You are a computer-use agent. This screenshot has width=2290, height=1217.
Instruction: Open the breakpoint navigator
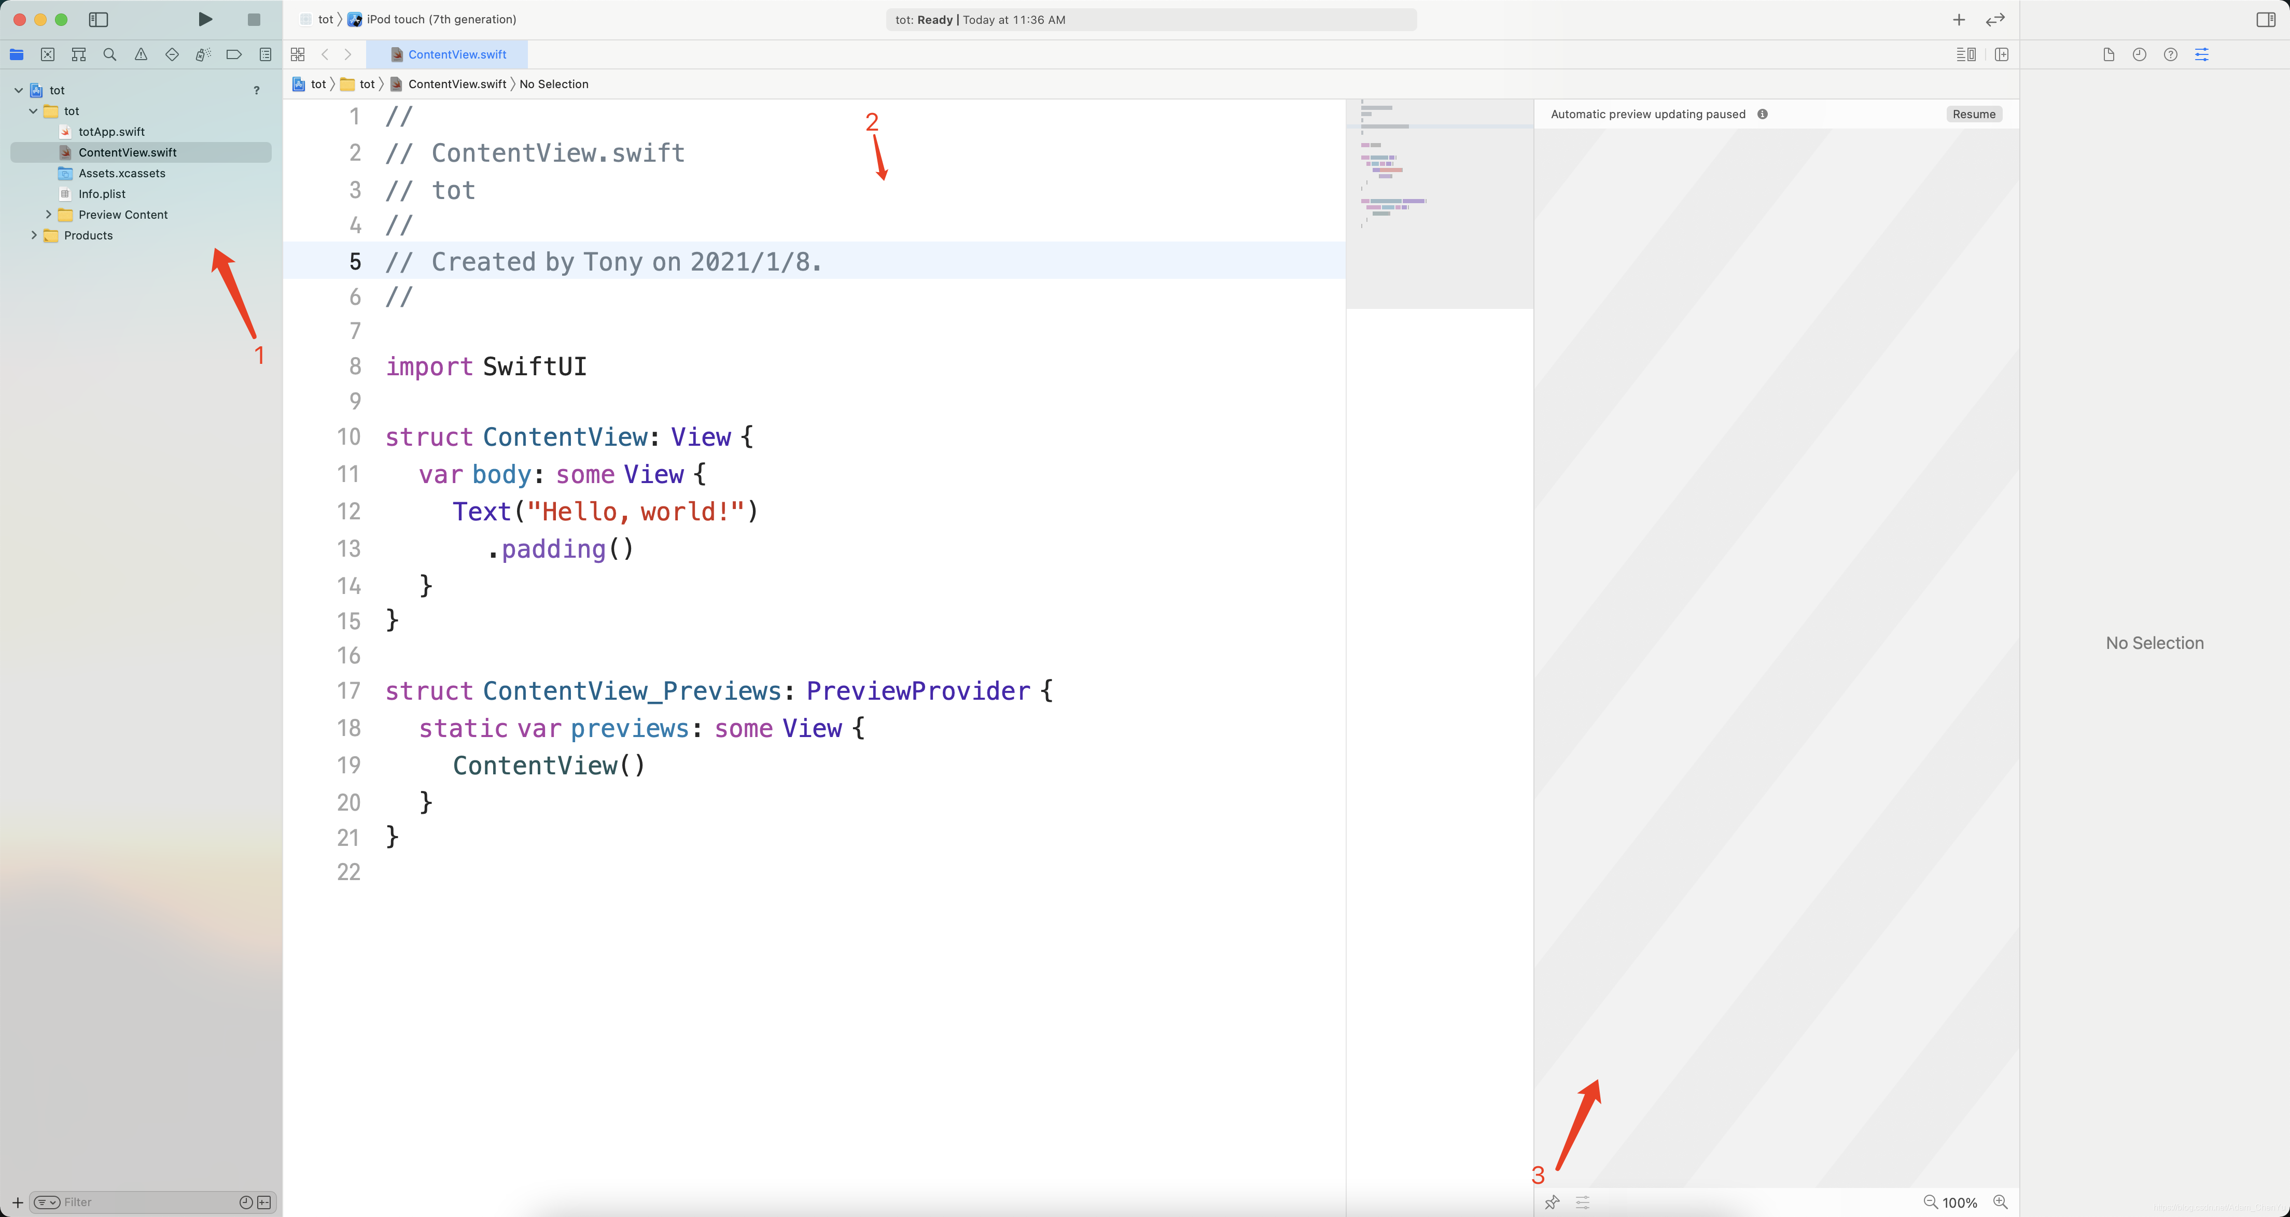pos(234,54)
